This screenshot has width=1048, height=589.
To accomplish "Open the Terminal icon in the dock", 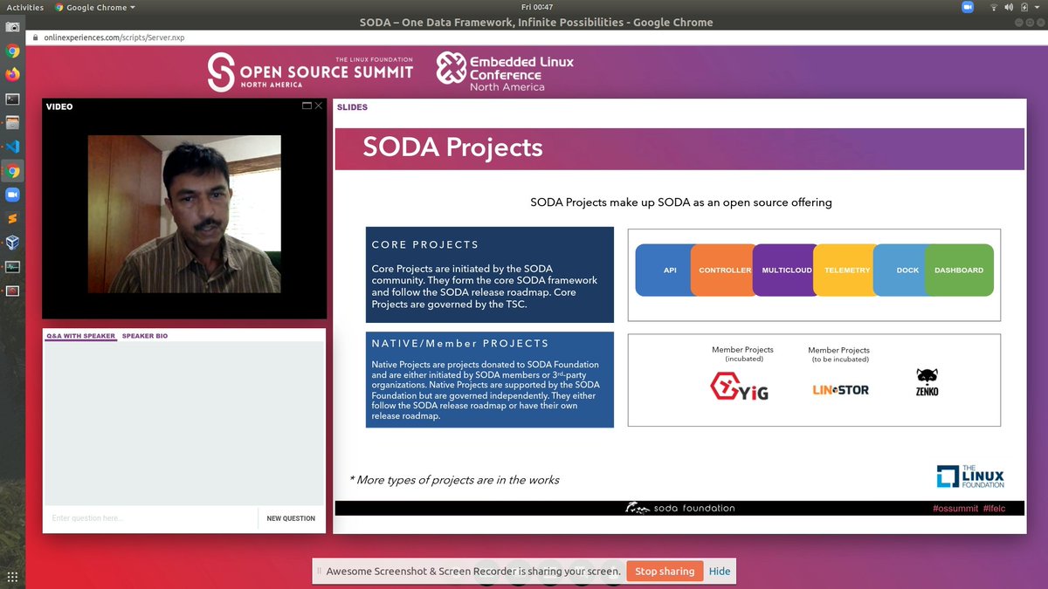I will [12, 99].
